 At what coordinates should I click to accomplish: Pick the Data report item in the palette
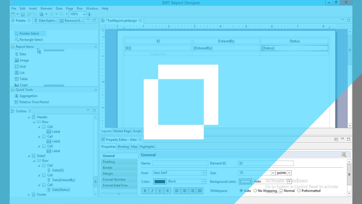tap(21, 54)
